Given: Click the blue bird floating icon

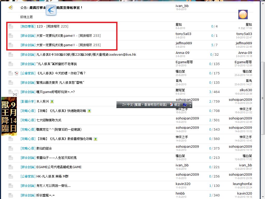Looking at the screenshot, I should click(51, 10).
